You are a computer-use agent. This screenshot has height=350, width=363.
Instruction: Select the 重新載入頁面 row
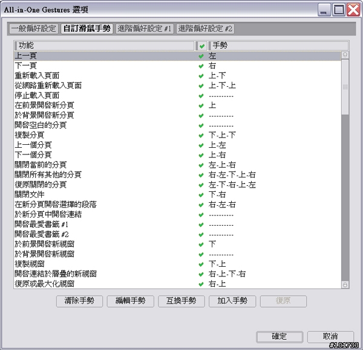pyautogui.click(x=177, y=75)
